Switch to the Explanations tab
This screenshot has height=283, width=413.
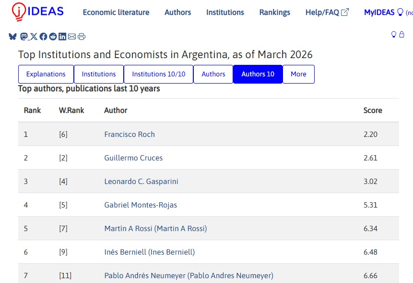(46, 74)
